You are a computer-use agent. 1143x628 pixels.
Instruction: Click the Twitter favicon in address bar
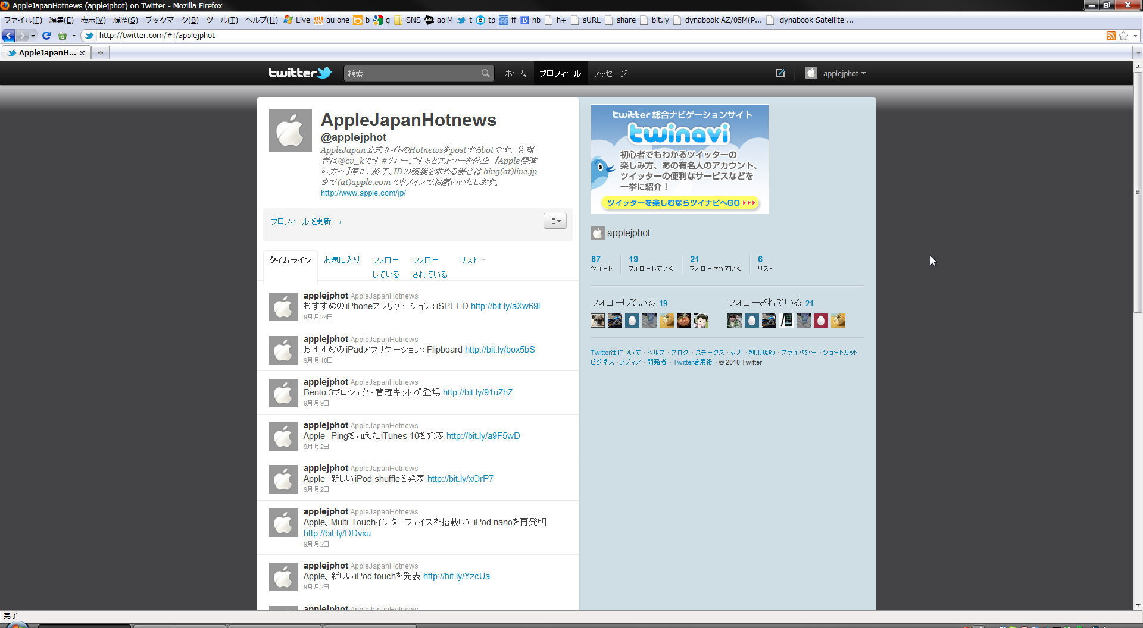click(x=89, y=36)
